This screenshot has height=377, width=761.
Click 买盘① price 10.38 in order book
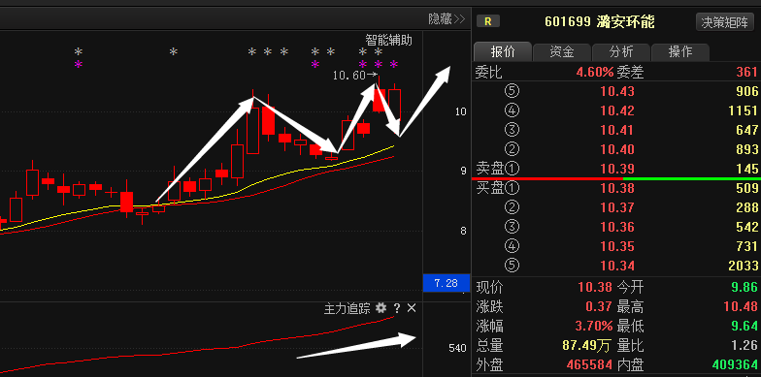617,188
